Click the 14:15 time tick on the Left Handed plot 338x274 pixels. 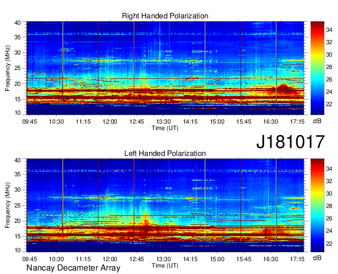point(190,259)
